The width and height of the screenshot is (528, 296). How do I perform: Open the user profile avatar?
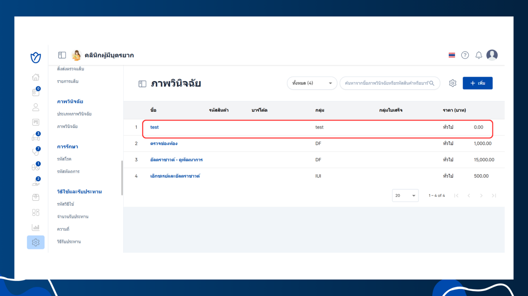[492, 55]
